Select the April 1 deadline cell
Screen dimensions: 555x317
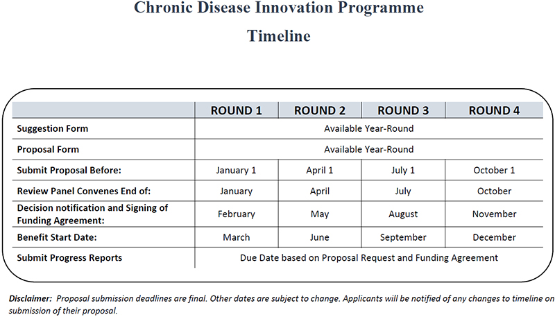tap(320, 170)
